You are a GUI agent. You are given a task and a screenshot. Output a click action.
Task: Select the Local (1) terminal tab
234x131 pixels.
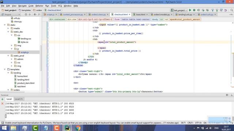click(x=19, y=99)
